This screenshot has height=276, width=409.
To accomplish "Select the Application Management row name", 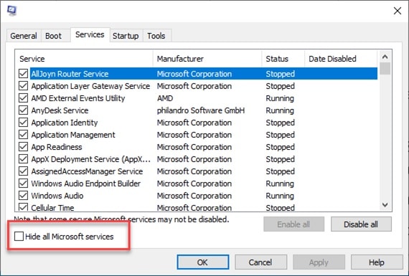I will [73, 135].
